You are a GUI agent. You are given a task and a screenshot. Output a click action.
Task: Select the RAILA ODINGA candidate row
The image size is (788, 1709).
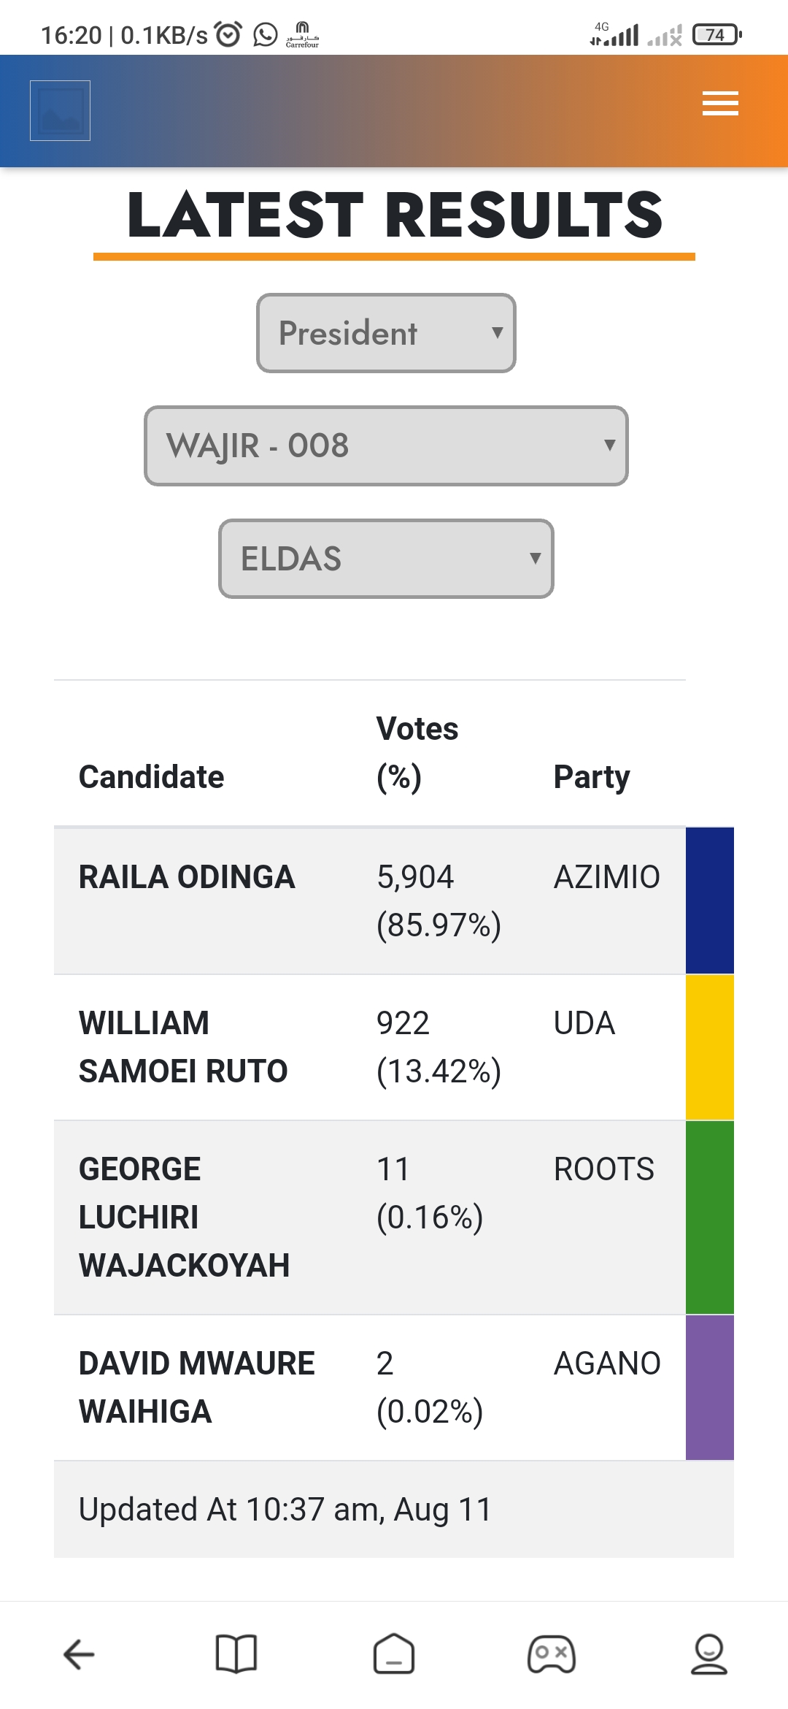point(187,877)
